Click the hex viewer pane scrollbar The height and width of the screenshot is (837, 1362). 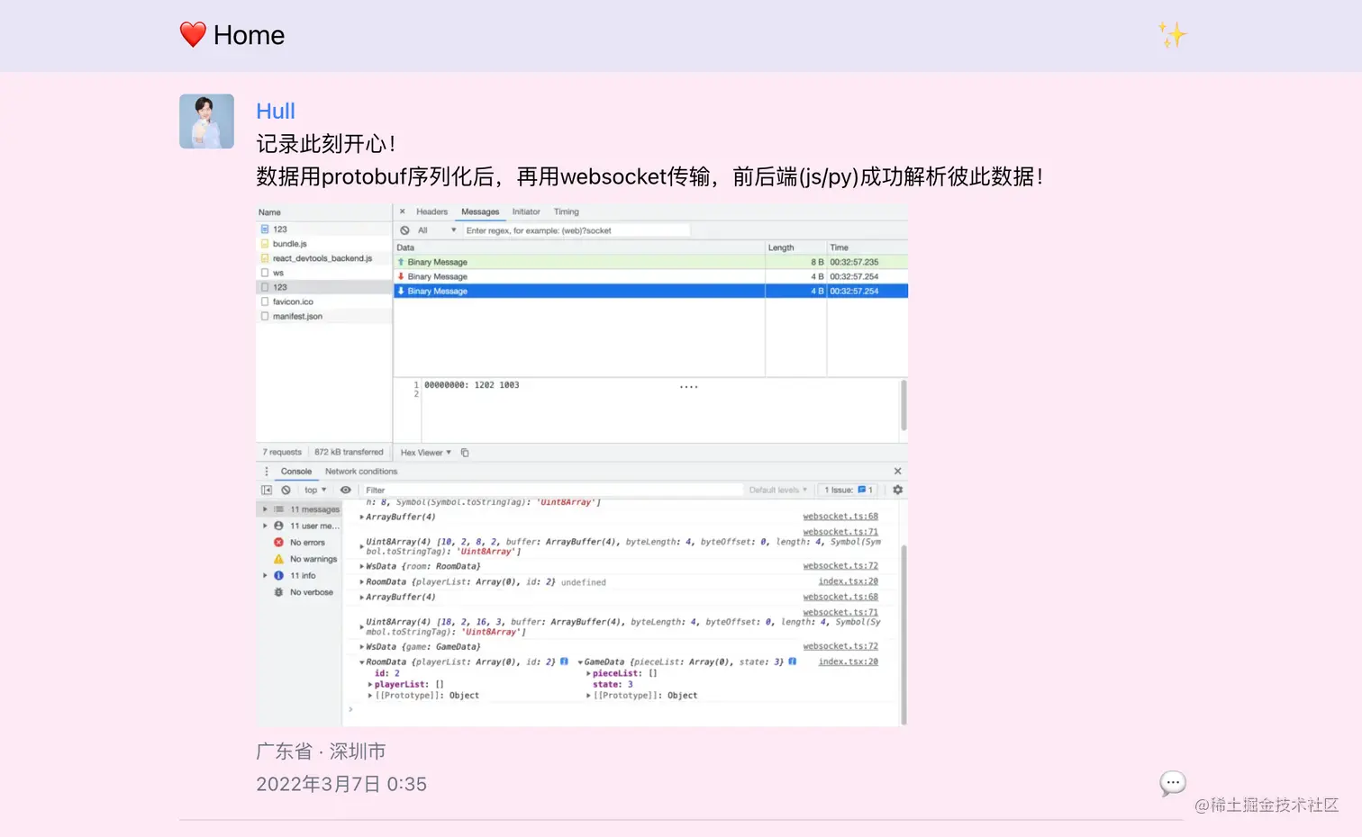(903, 405)
